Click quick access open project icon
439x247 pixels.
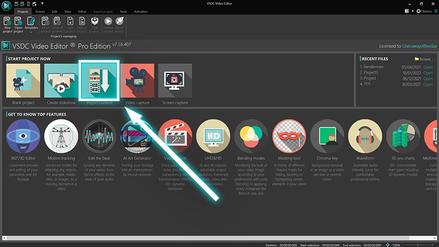coord(22,4)
